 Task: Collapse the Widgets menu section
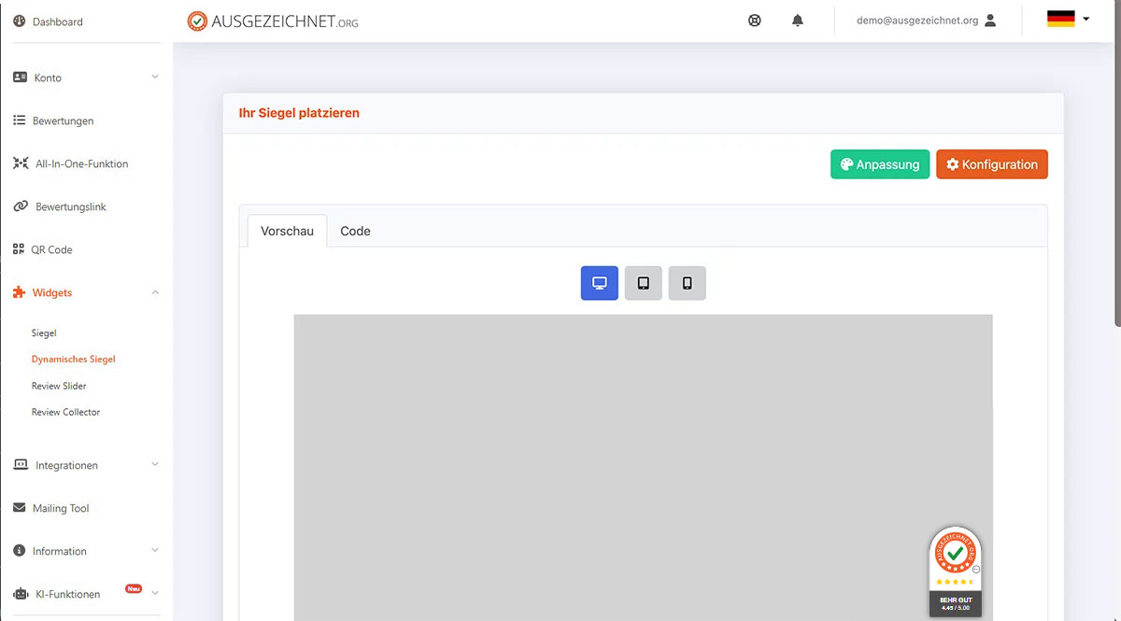click(x=155, y=292)
